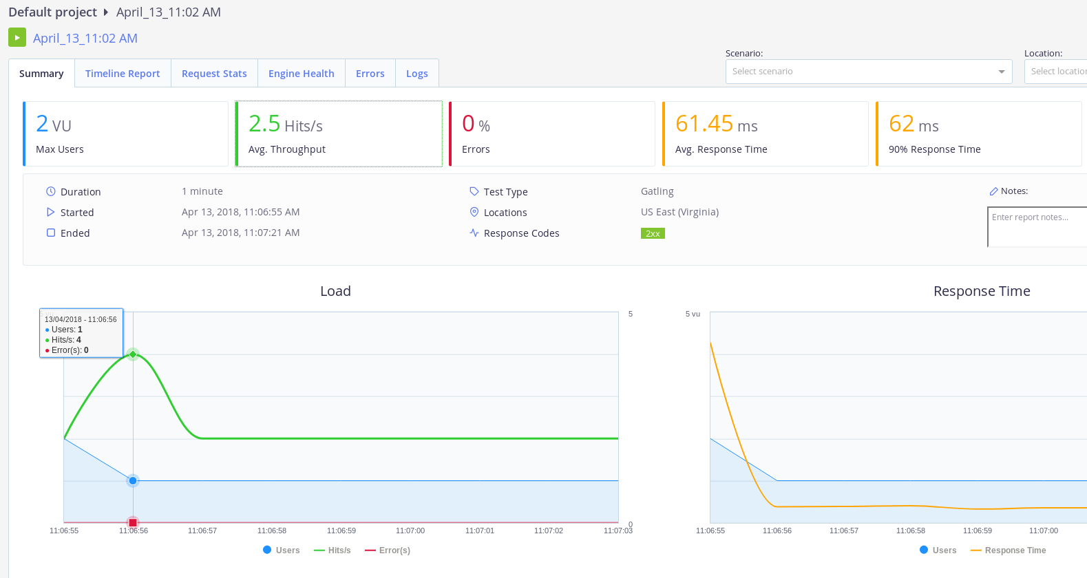Click the Test Type tag icon
This screenshot has width=1087, height=578.
pyautogui.click(x=474, y=191)
